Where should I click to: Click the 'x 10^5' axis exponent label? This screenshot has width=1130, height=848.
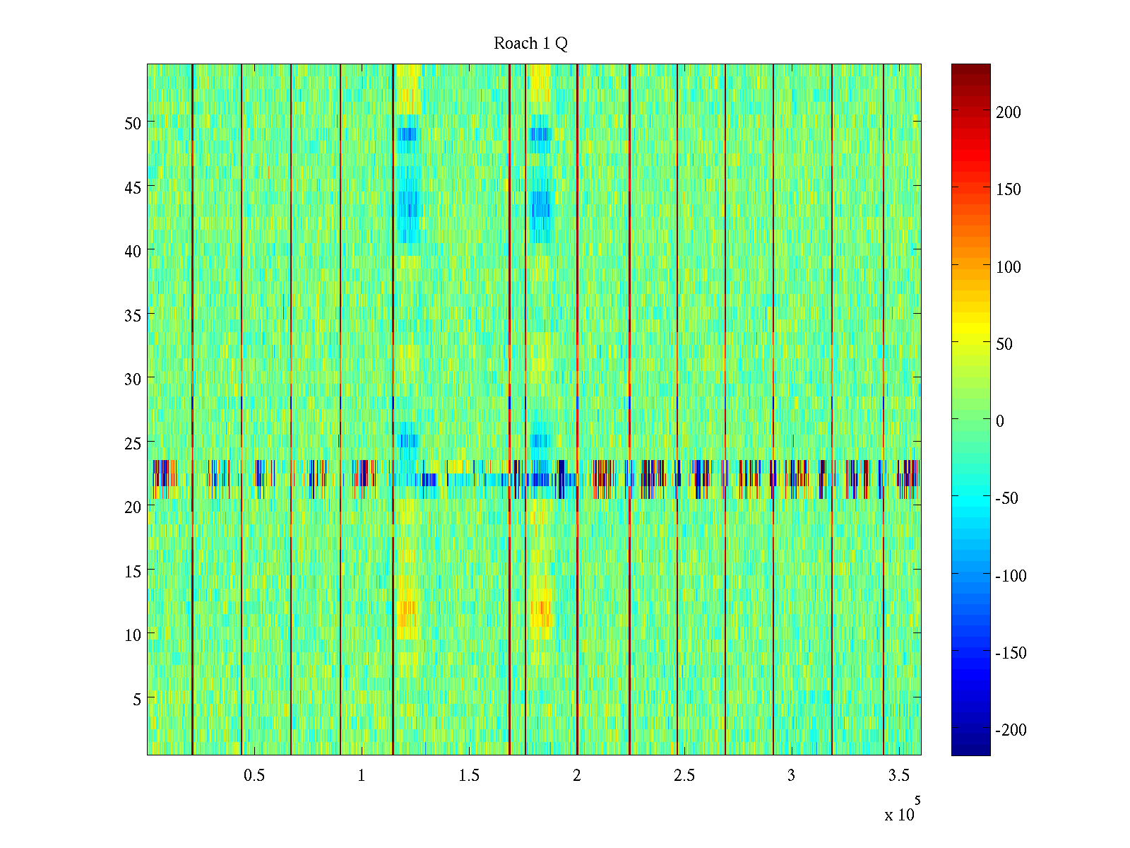[902, 811]
